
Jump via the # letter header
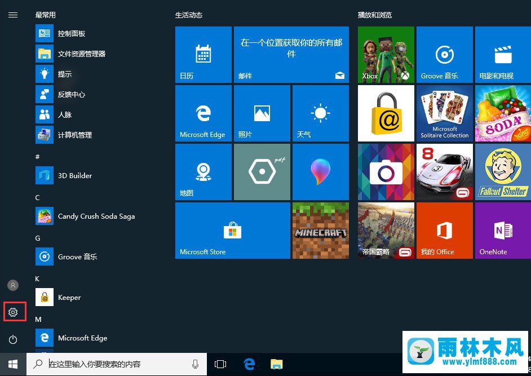pos(37,157)
